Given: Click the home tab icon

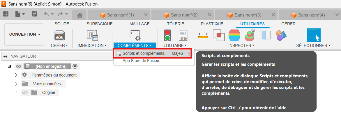Looking at the screenshot, I should click(79, 15).
